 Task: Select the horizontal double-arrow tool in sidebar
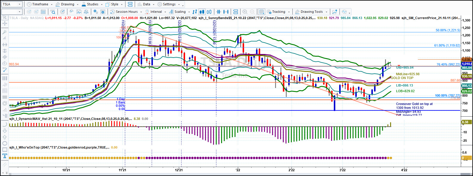[x=4, y=44]
